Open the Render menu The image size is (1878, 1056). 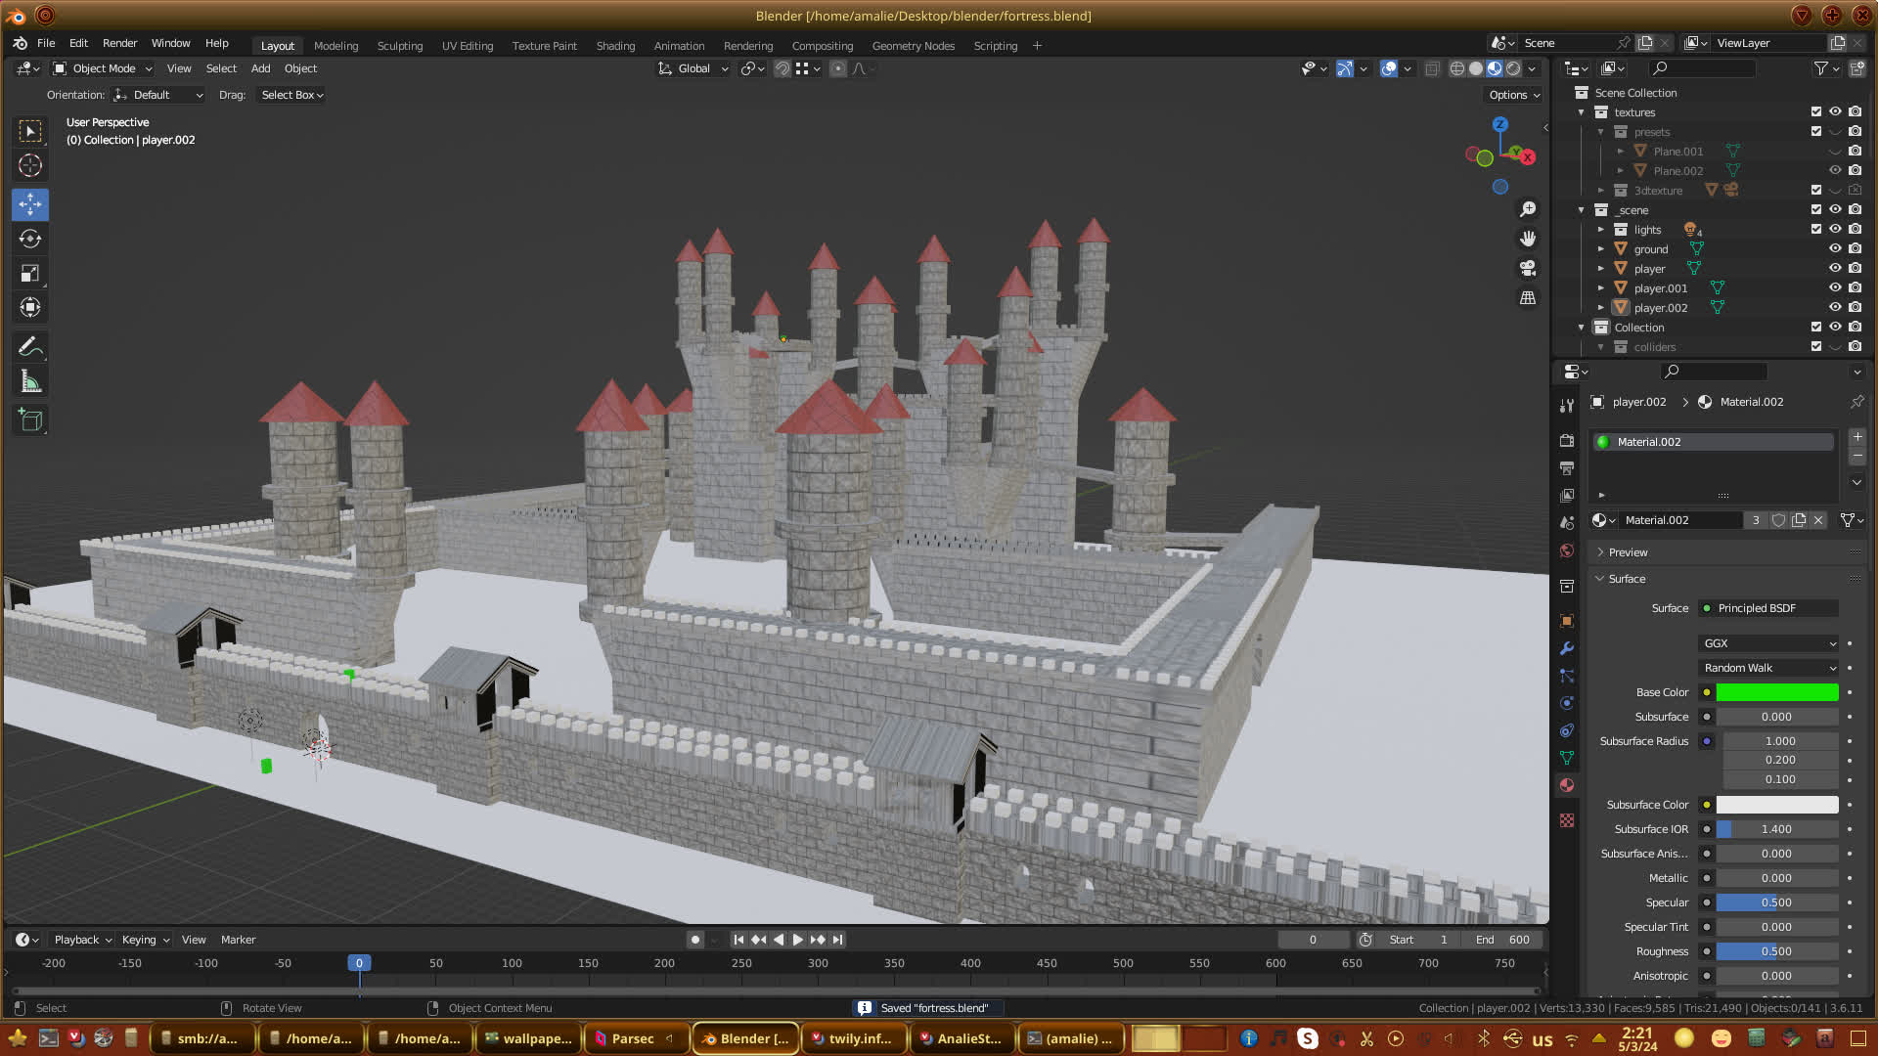pyautogui.click(x=119, y=43)
